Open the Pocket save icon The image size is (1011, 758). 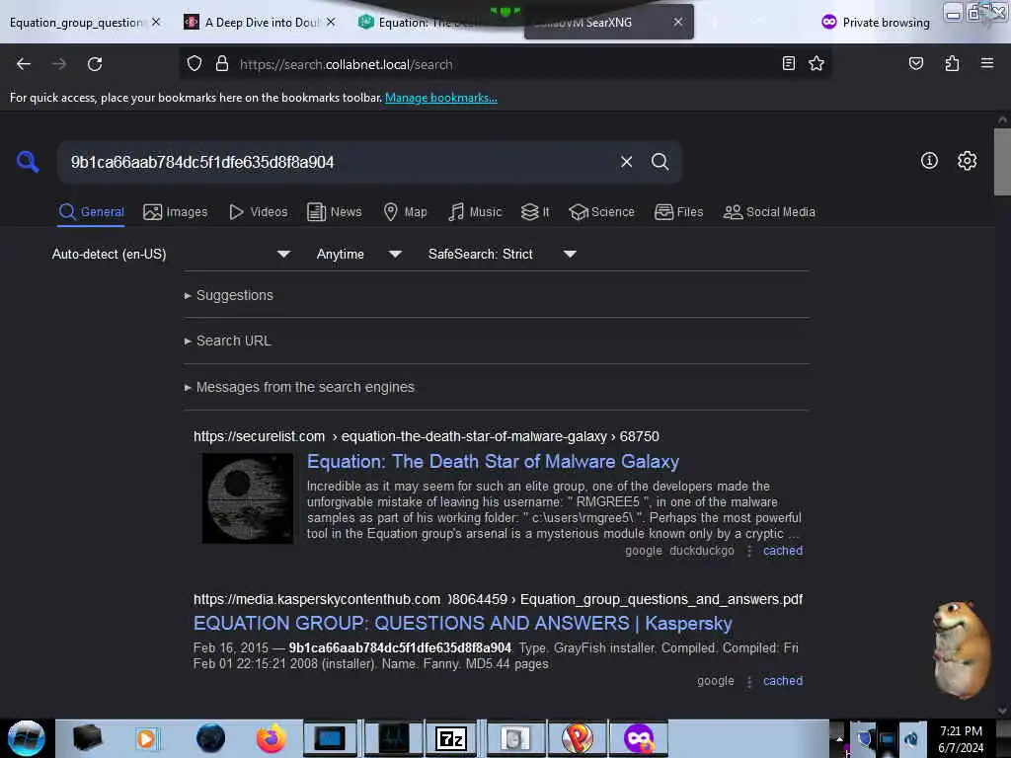(x=915, y=63)
